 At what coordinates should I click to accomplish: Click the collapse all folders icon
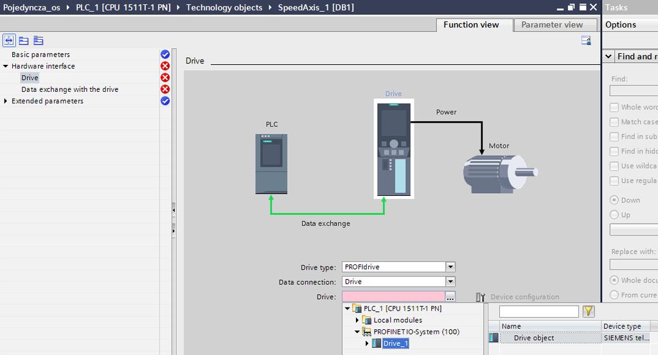point(24,40)
